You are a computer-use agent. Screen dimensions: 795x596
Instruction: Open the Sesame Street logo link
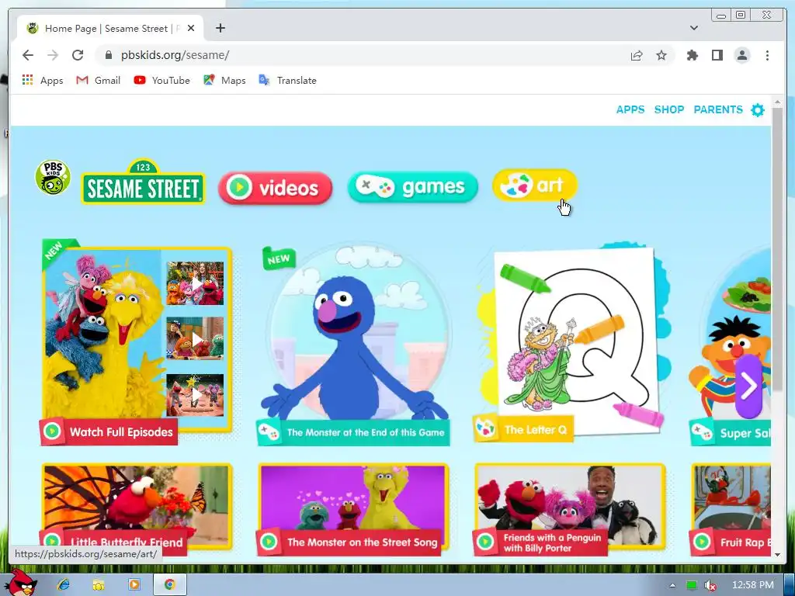point(144,182)
